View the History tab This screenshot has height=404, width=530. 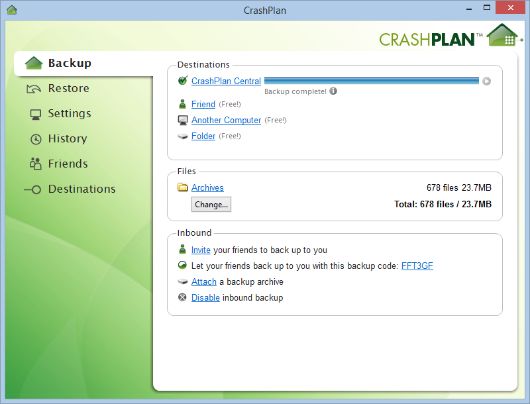(x=68, y=138)
